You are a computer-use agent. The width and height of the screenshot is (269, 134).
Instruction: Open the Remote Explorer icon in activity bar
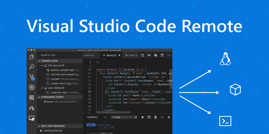31,118
